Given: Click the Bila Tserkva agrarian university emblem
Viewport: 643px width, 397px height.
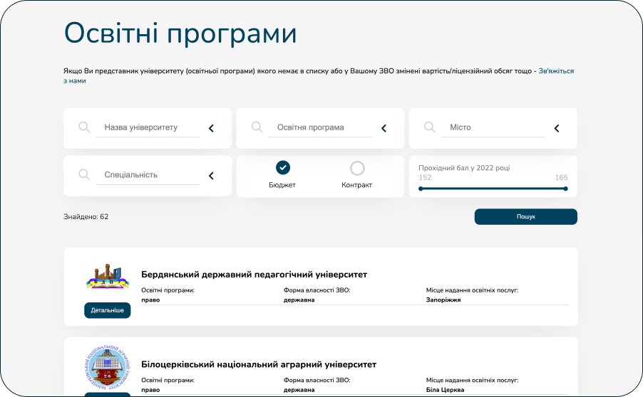Looking at the screenshot, I should [107, 367].
